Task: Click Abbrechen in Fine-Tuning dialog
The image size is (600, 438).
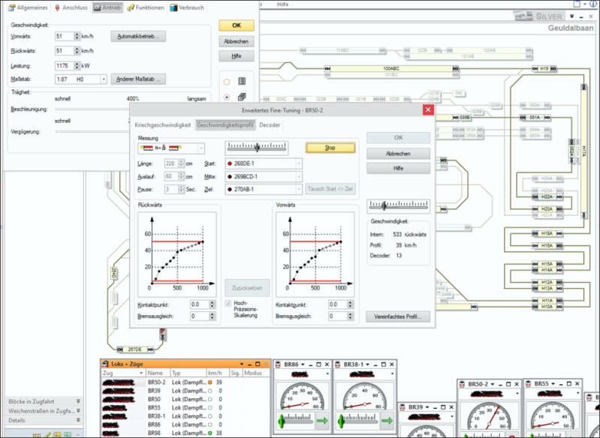Action: (x=398, y=154)
